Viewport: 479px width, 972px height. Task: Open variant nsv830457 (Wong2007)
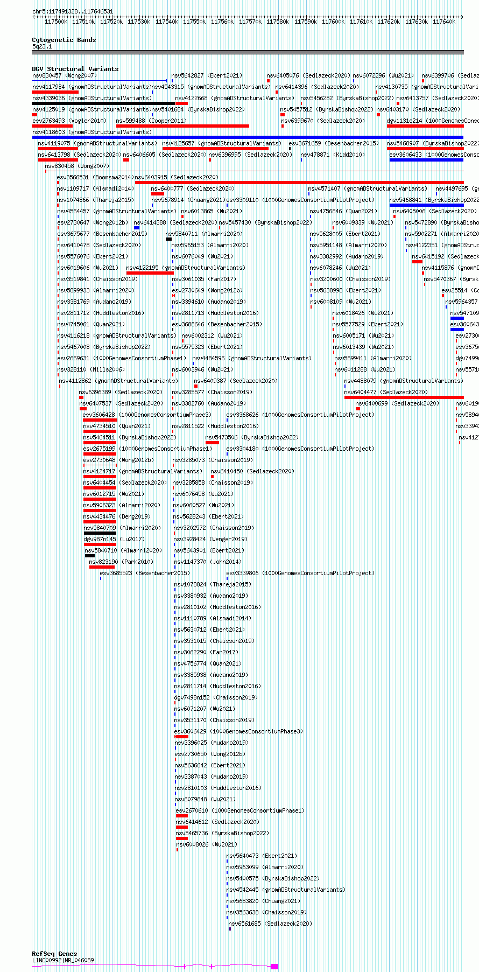64,75
